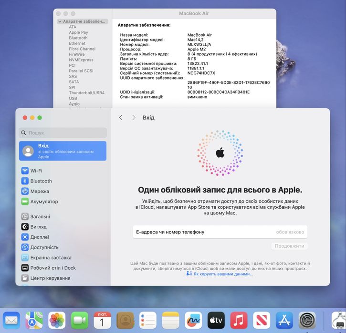Select SAS in hardware list

[73, 76]
